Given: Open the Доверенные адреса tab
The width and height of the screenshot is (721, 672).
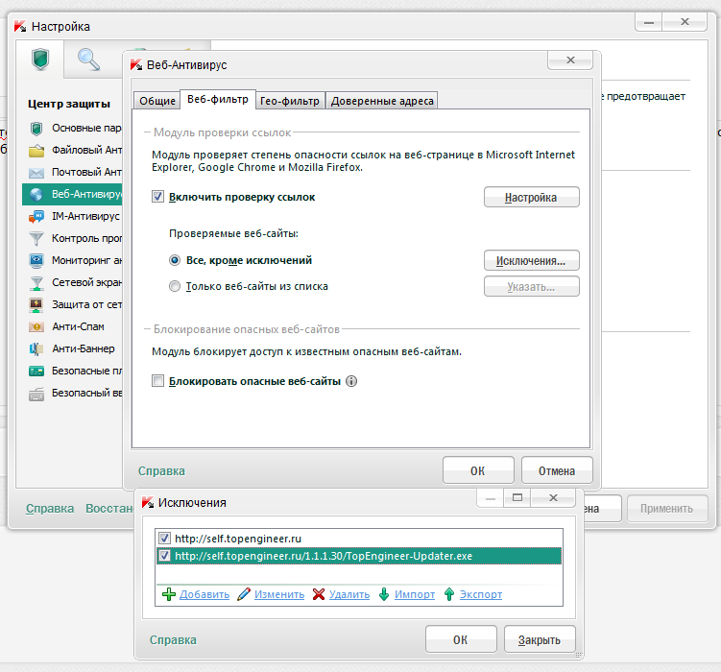Looking at the screenshot, I should (x=382, y=101).
